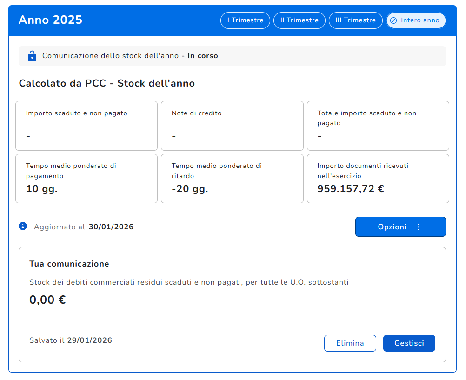
Task: Select the Totale importo scaduto e non pagato card
Action: (378, 126)
